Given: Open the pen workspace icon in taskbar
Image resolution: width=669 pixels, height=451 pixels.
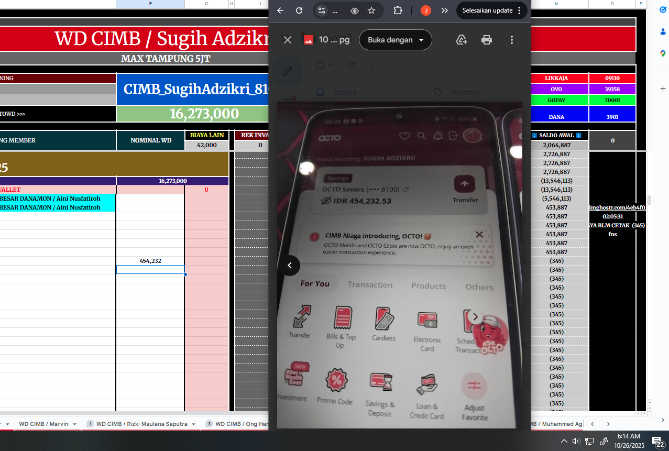Looking at the screenshot, I should [603, 441].
